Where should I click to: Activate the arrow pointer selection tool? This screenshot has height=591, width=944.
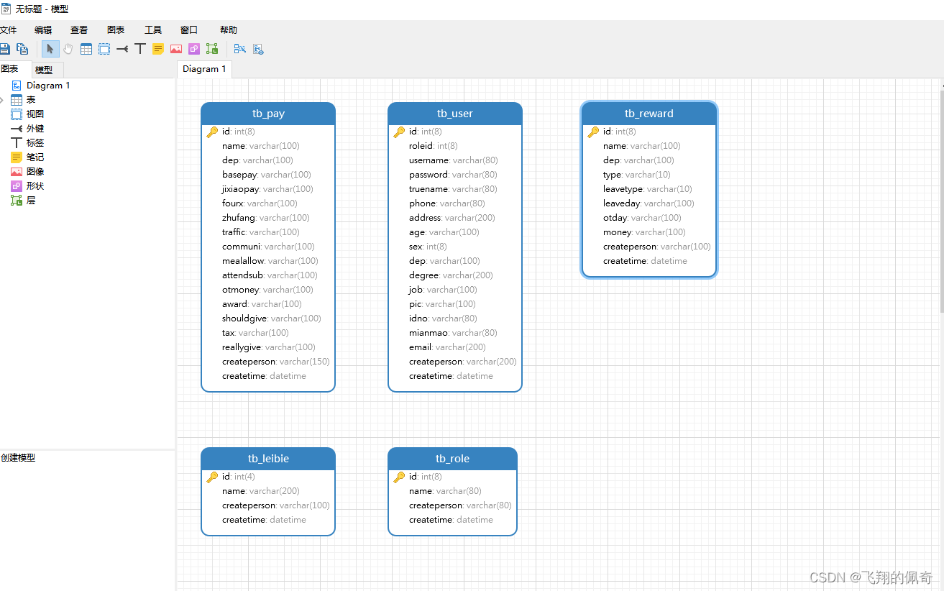pyautogui.click(x=50, y=49)
